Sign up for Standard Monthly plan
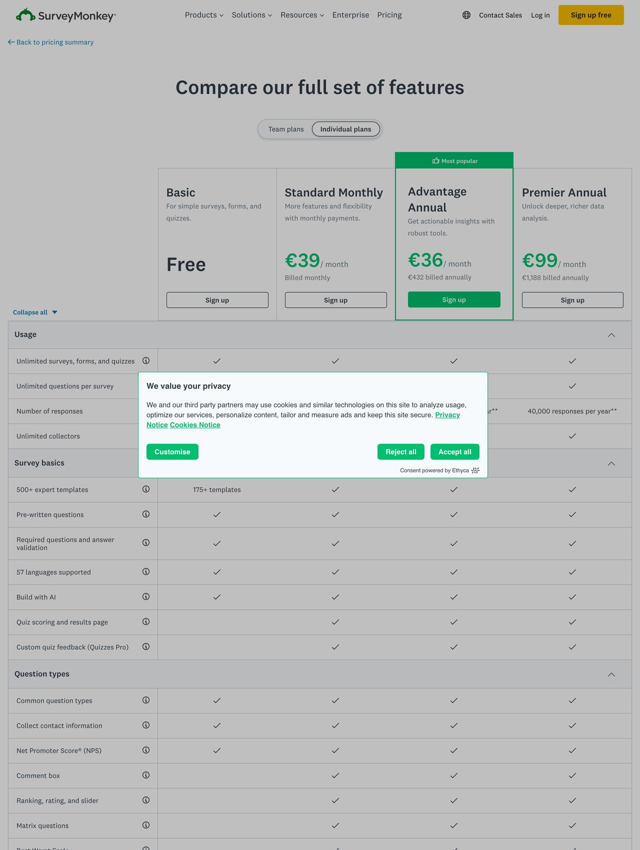This screenshot has height=850, width=640. (335, 300)
